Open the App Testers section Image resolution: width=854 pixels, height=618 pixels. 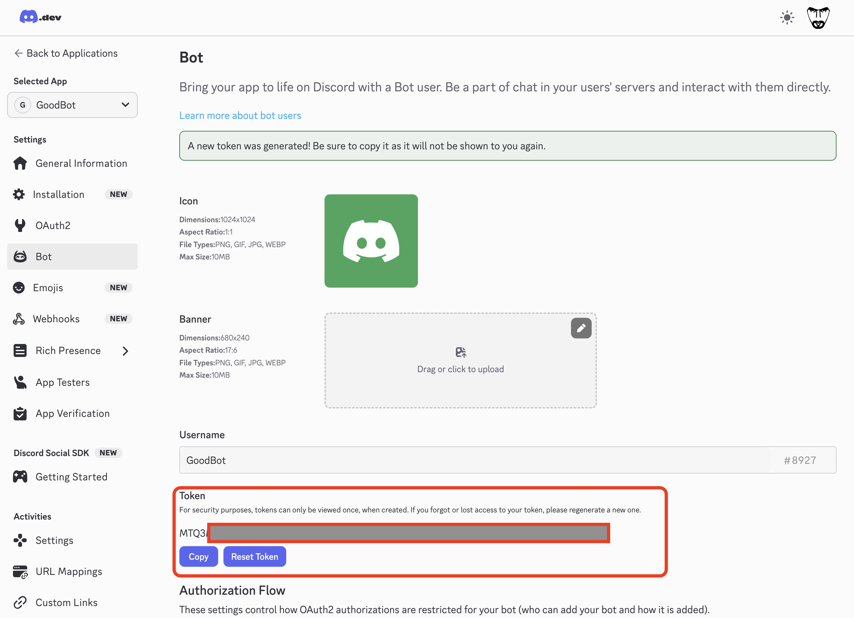tap(63, 382)
